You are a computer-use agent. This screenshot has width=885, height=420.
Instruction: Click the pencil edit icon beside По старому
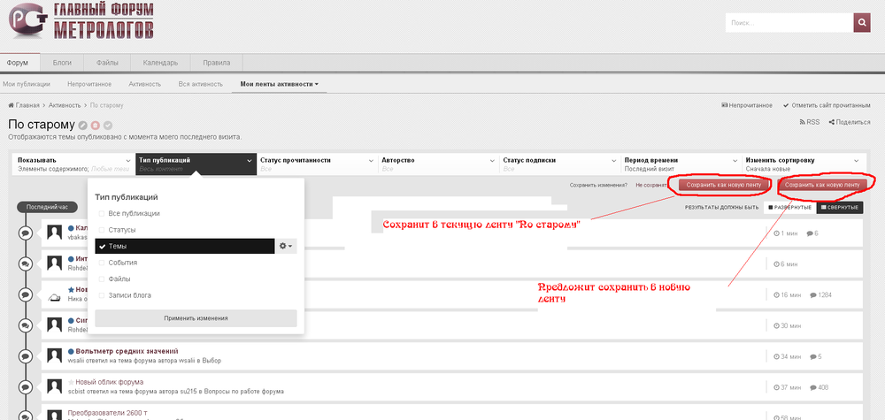pyautogui.click(x=82, y=126)
